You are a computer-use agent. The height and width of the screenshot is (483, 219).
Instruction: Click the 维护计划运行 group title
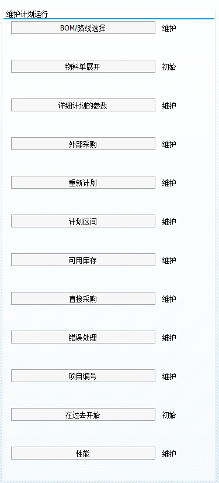[x=27, y=14]
